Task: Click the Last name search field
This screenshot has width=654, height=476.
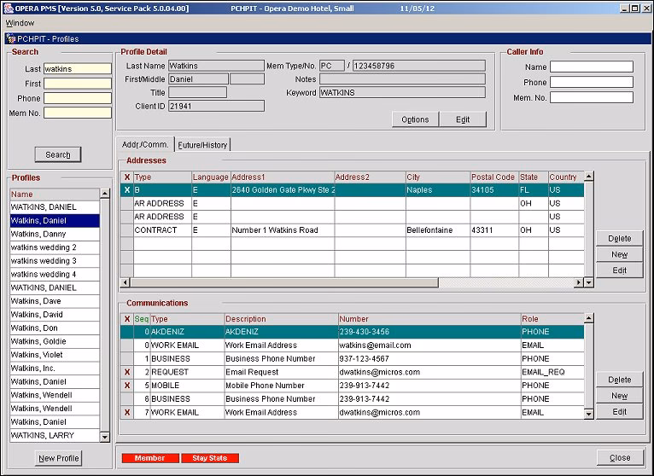Action: coord(77,69)
